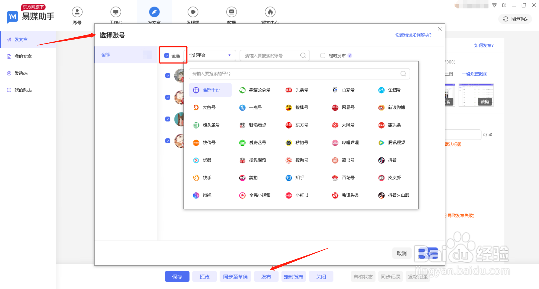Select 抖音火山版 platform
Screen dimensions: 539x289
pyautogui.click(x=394, y=195)
